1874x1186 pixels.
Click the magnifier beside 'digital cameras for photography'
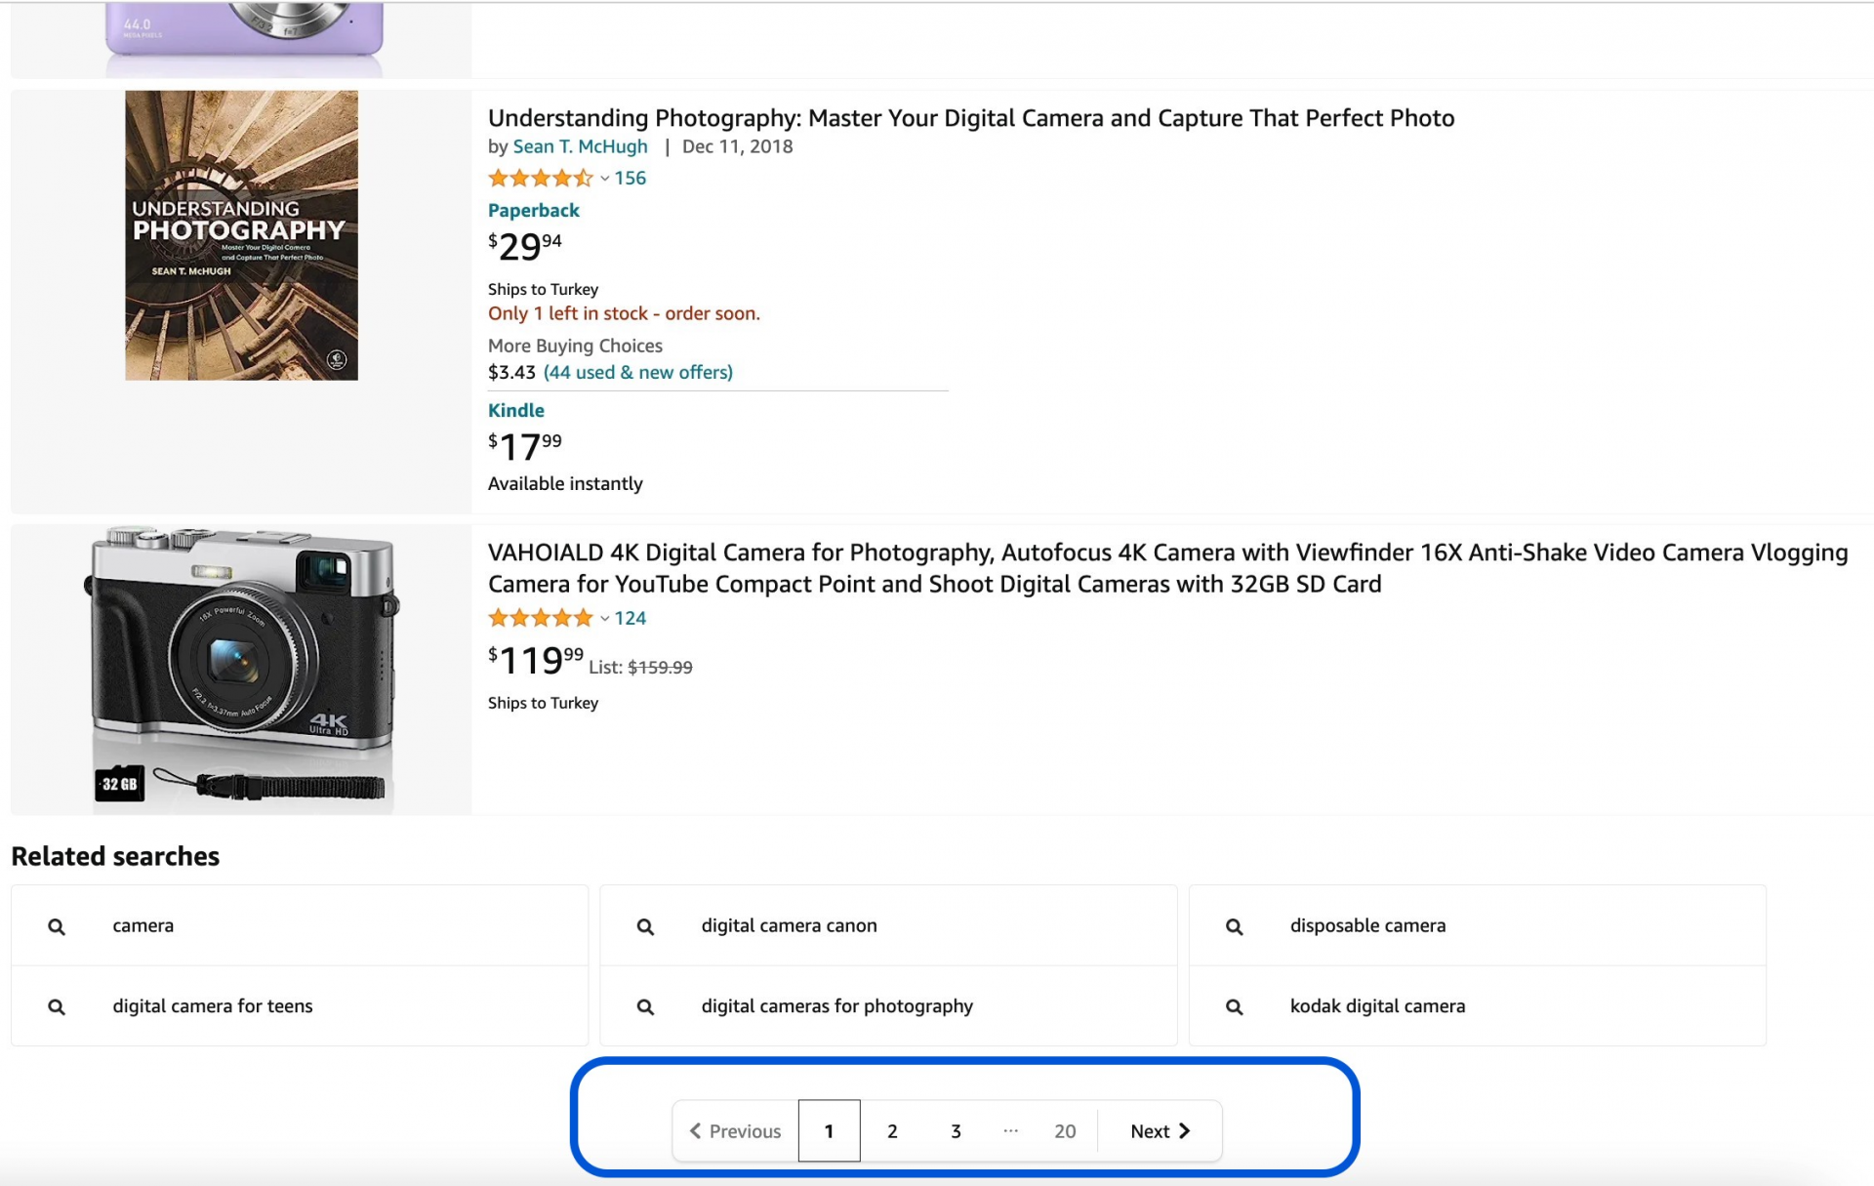pyautogui.click(x=645, y=1005)
